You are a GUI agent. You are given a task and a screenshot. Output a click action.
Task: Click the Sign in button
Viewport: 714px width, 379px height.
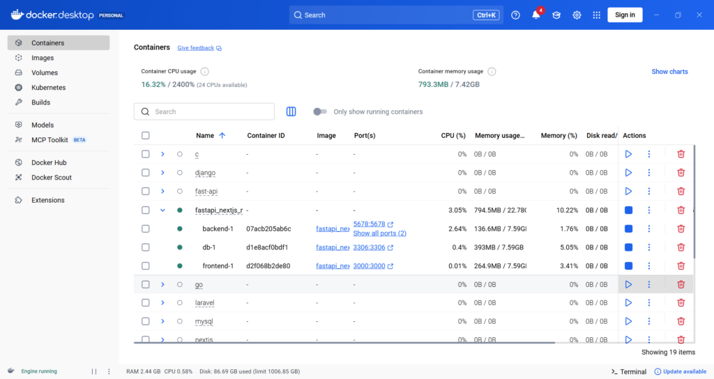tap(625, 15)
